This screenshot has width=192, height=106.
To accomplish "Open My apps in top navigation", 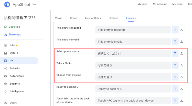I will (x=142, y=4).
